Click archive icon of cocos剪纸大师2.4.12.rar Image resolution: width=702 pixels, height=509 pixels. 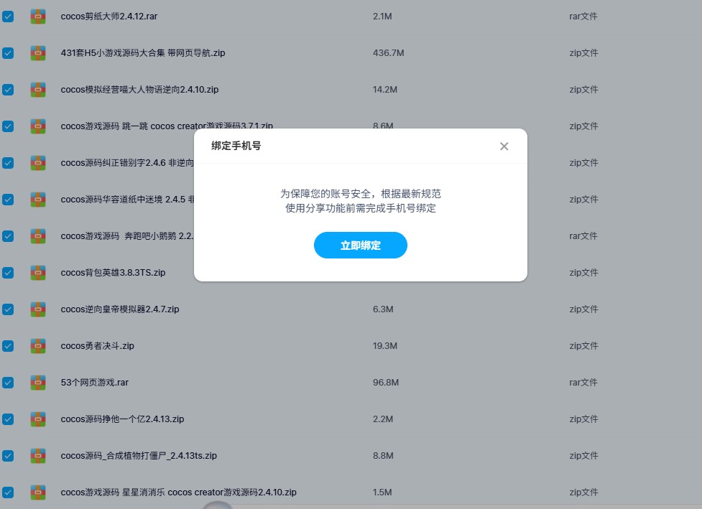[x=38, y=17]
